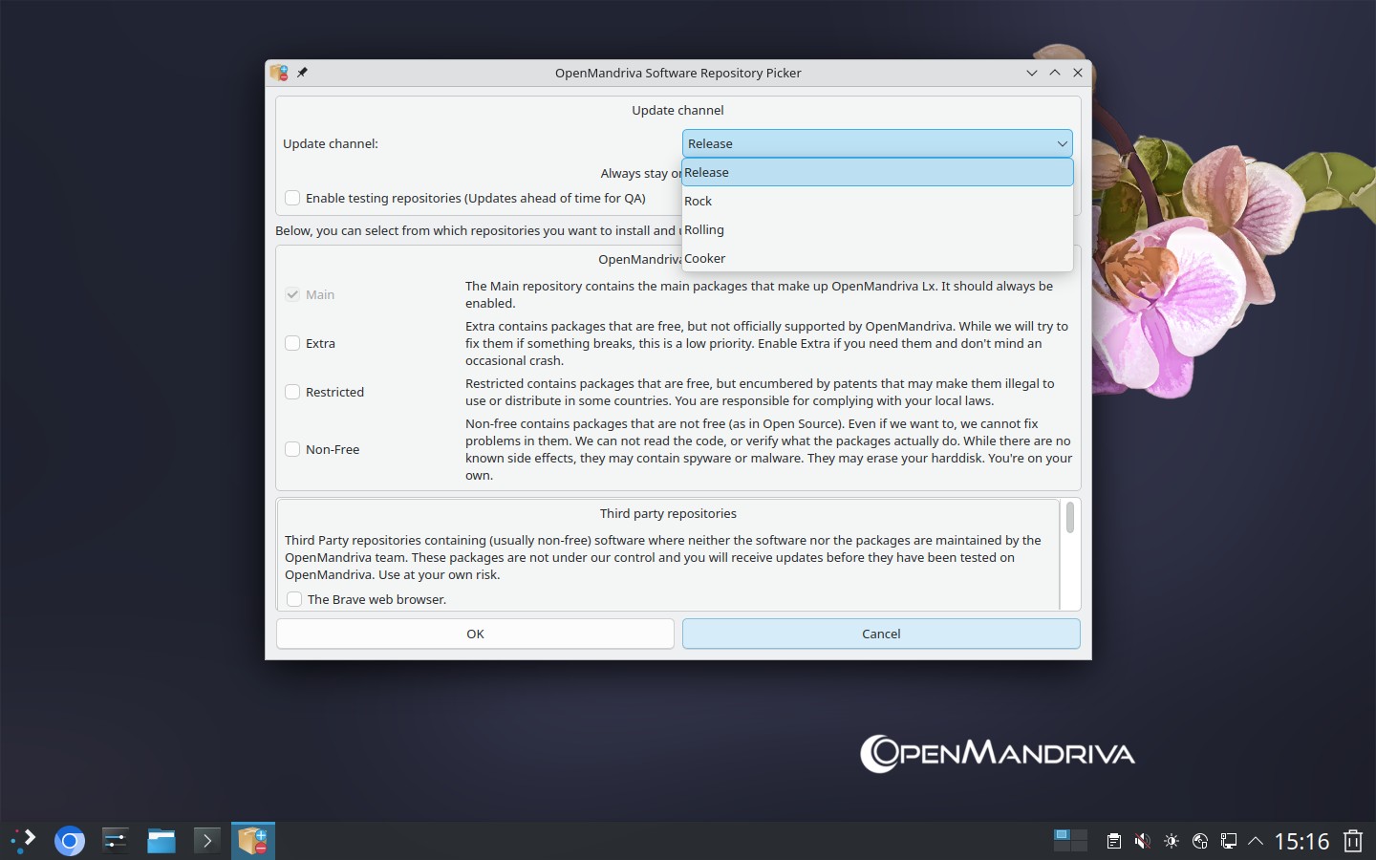Open System Settings from the taskbar
Image resolution: width=1376 pixels, height=860 pixels.
(115, 841)
